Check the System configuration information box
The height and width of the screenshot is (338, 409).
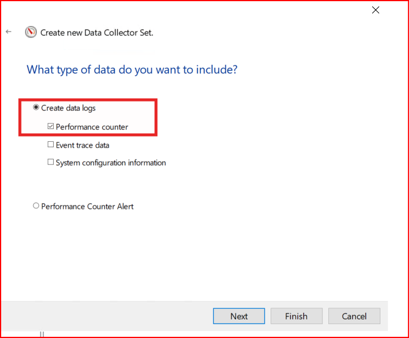pyautogui.click(x=51, y=163)
